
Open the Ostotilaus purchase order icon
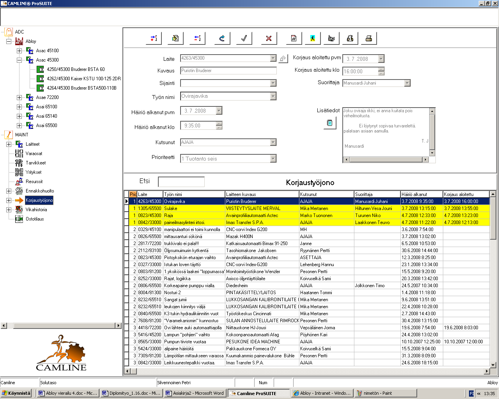19,219
